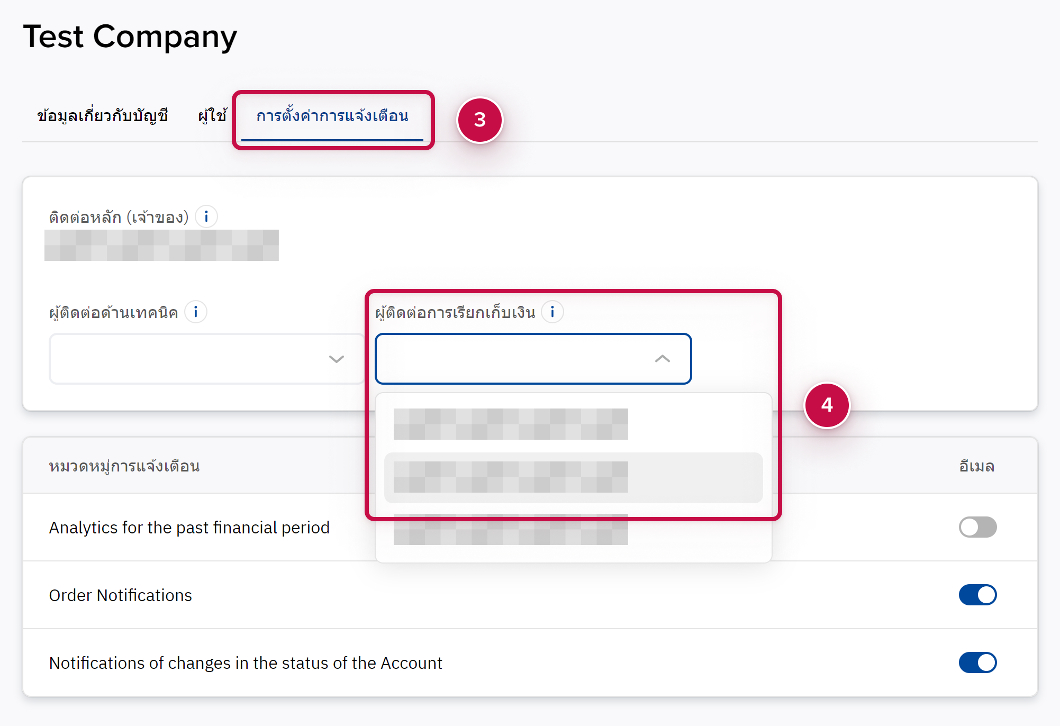The image size is (1060, 726).
Task: Disable the Order Notifications email toggle
Action: tap(977, 595)
